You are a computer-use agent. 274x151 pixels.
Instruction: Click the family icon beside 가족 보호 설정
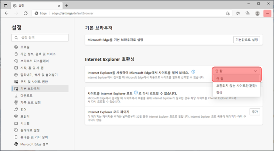click(16, 102)
